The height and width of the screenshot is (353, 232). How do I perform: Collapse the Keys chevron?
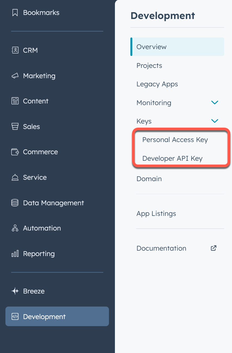[215, 121]
